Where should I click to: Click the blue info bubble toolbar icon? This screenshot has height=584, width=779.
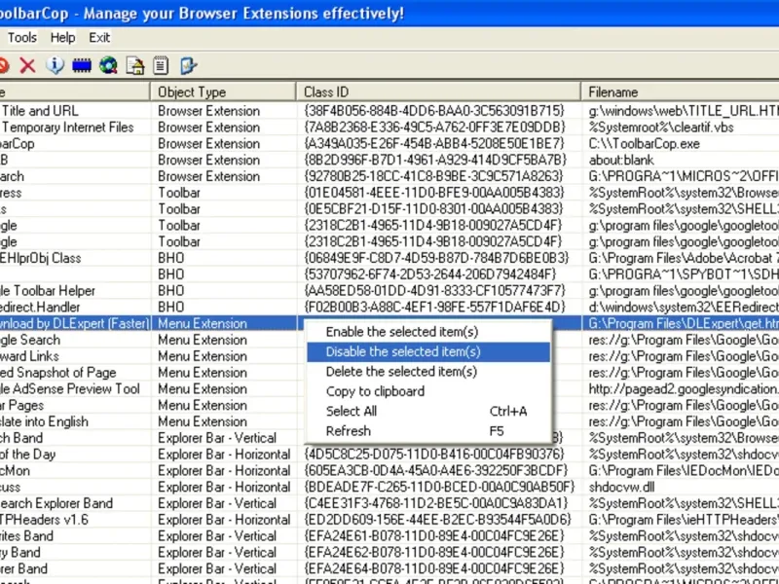(x=55, y=65)
